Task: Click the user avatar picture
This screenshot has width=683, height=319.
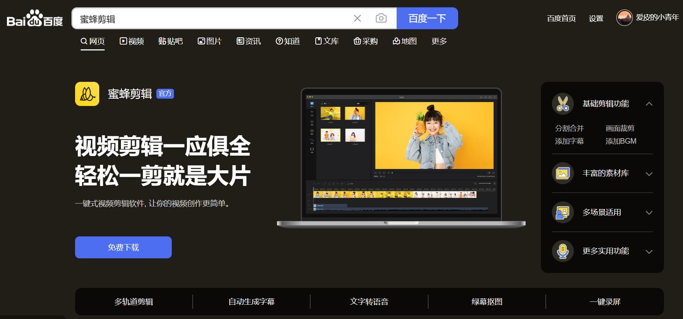Action: point(624,18)
